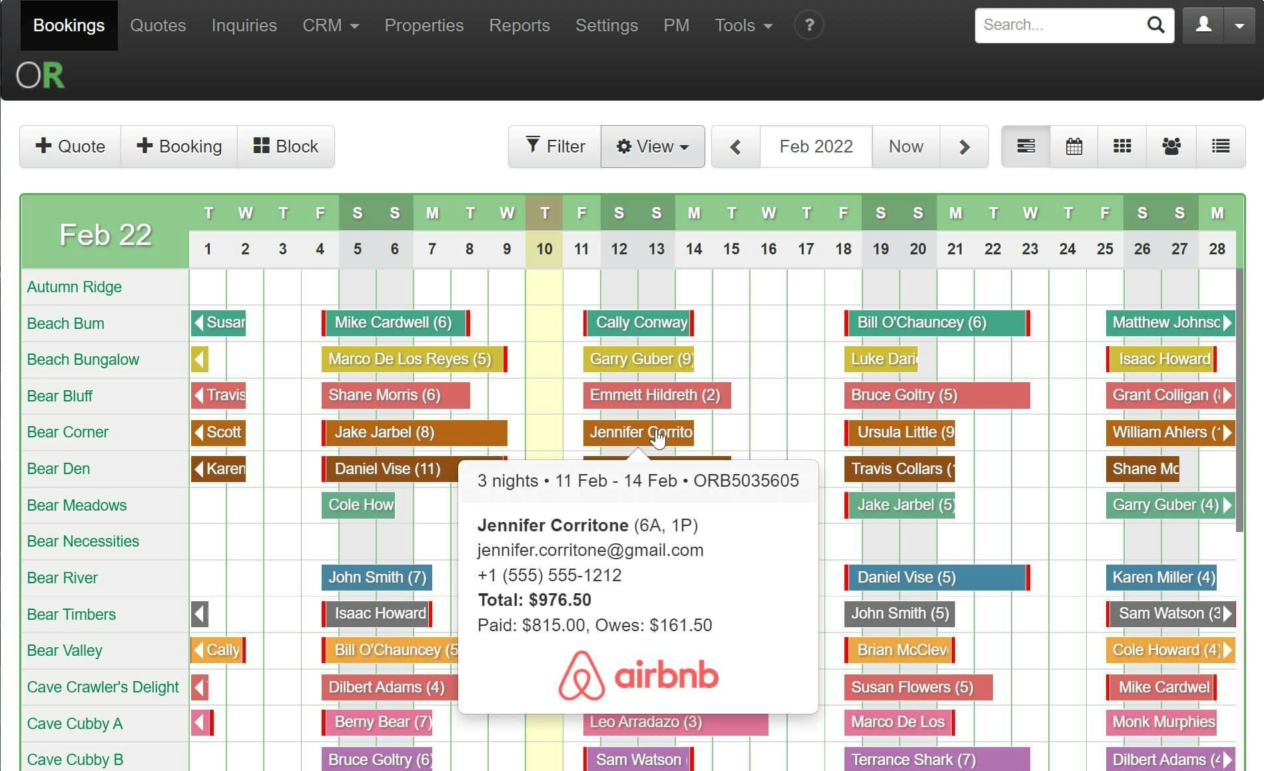
Task: Open Cave Crawler's Delight property link
Action: [103, 687]
